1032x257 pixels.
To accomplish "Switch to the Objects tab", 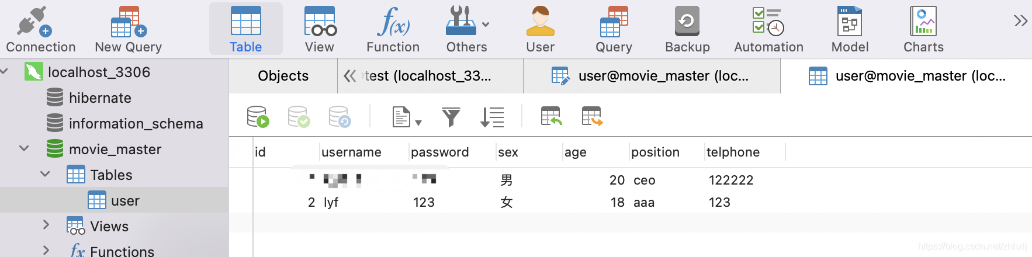I will (283, 76).
